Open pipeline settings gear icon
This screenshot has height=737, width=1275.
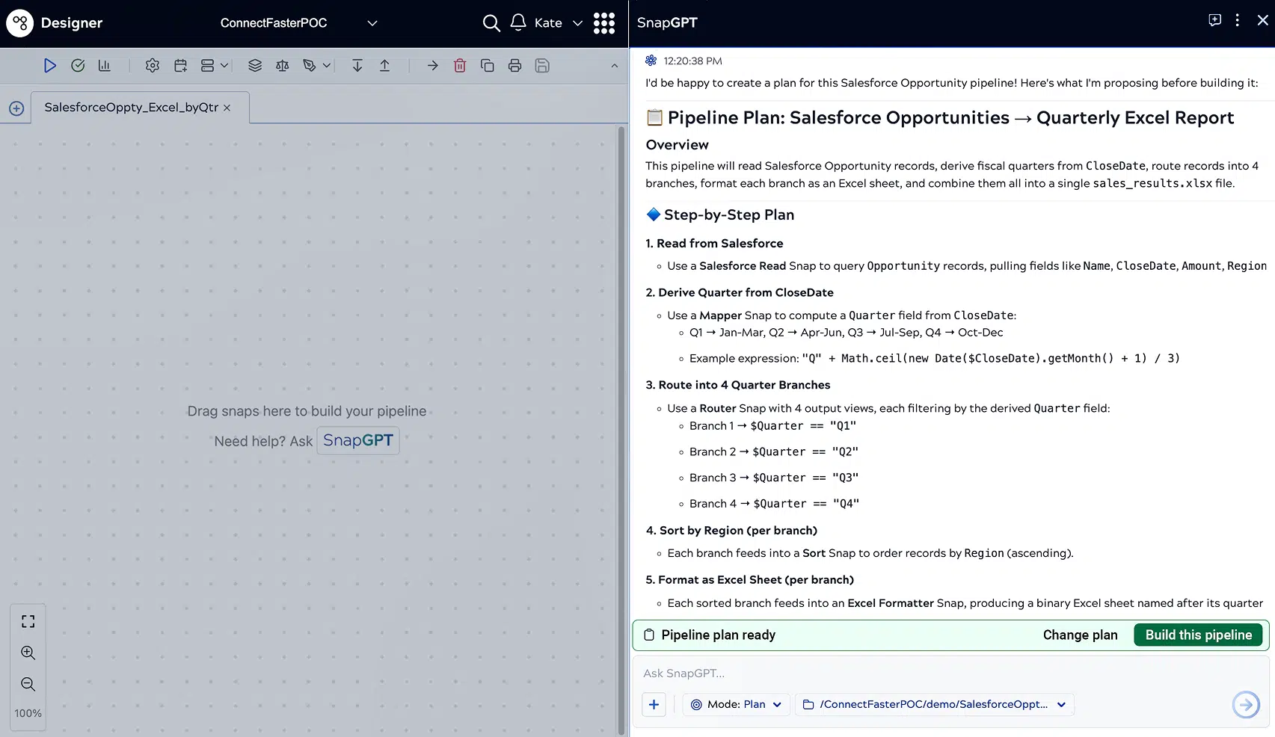[x=153, y=66]
